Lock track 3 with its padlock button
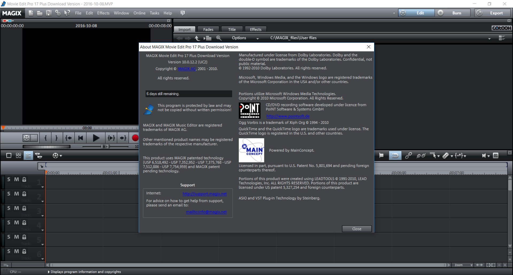Viewport: 513px width, 275px height. point(24,208)
